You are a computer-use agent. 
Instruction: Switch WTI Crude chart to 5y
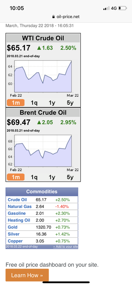click(x=70, y=103)
